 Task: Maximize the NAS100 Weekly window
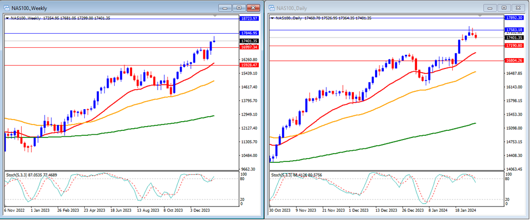point(239,8)
